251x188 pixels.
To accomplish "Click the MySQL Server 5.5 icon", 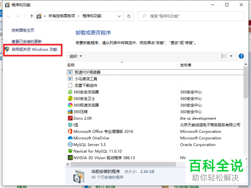I will pos(70,144).
